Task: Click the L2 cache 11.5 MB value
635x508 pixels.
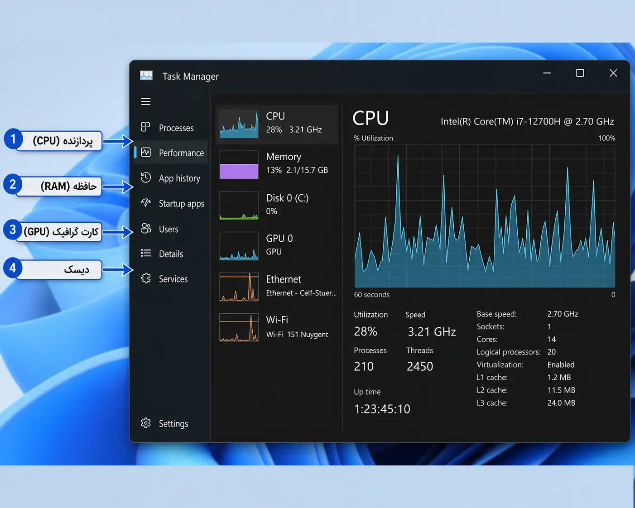Action: [561, 390]
